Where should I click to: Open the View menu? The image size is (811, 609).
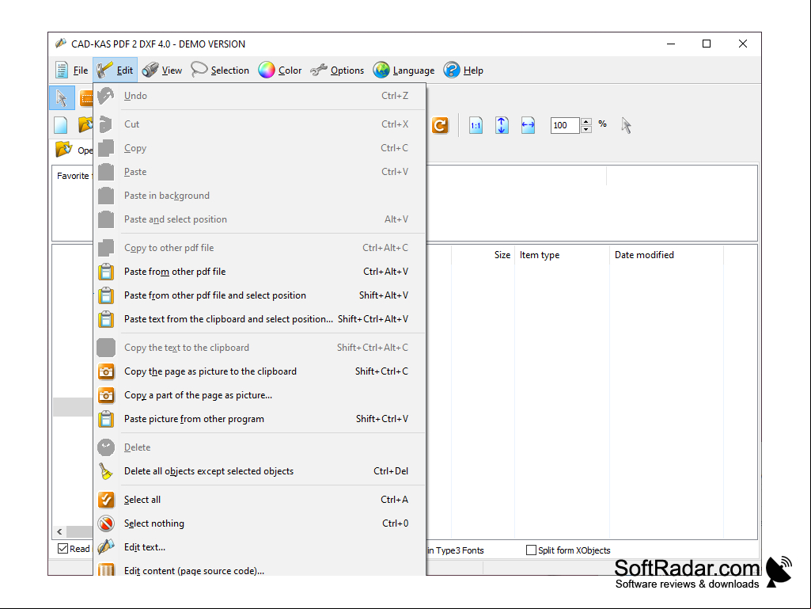pyautogui.click(x=162, y=70)
